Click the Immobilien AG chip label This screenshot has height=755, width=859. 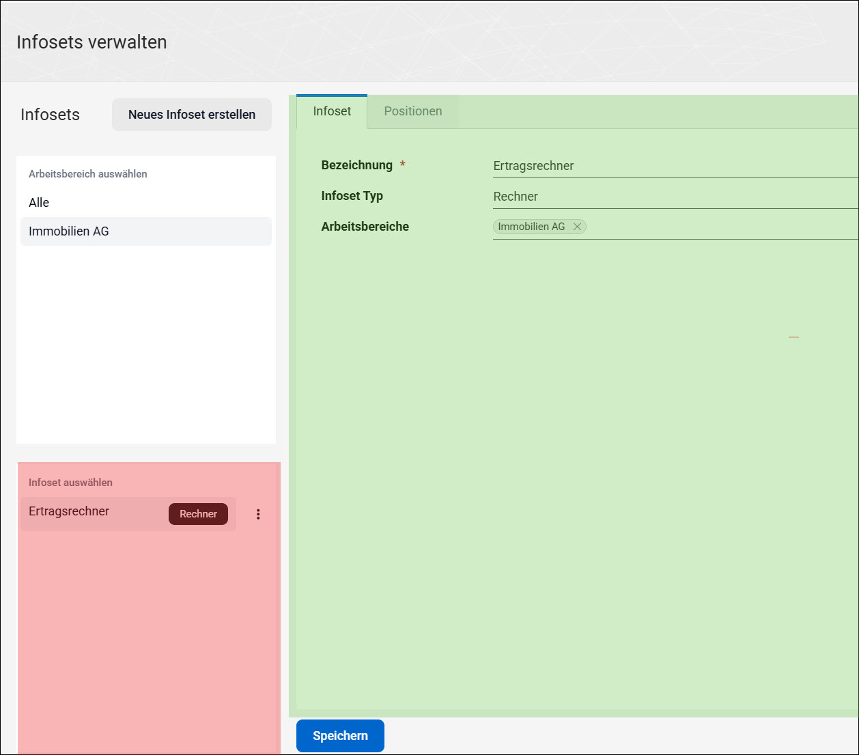click(531, 227)
